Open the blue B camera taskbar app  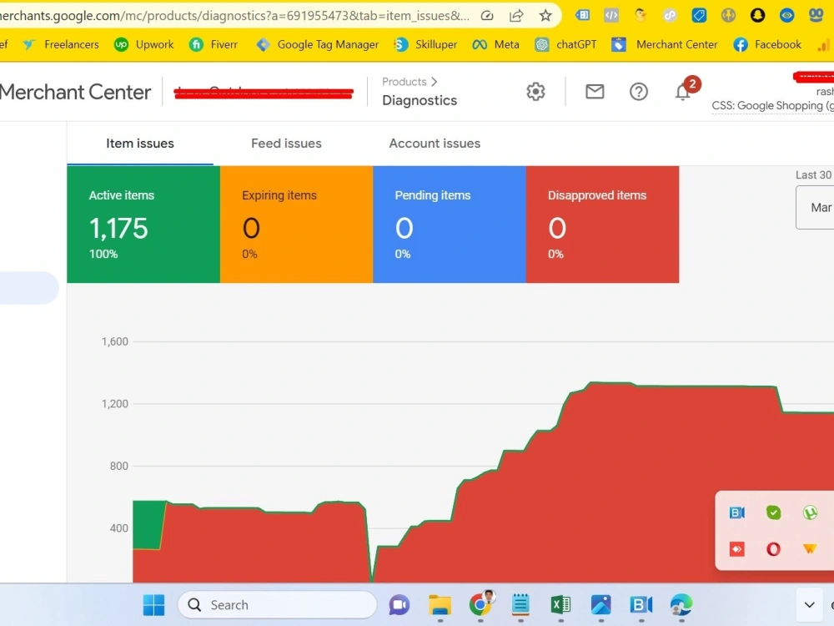click(x=641, y=604)
